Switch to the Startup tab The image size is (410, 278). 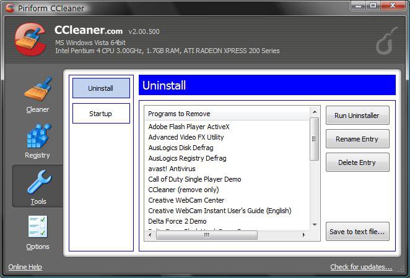click(x=101, y=114)
